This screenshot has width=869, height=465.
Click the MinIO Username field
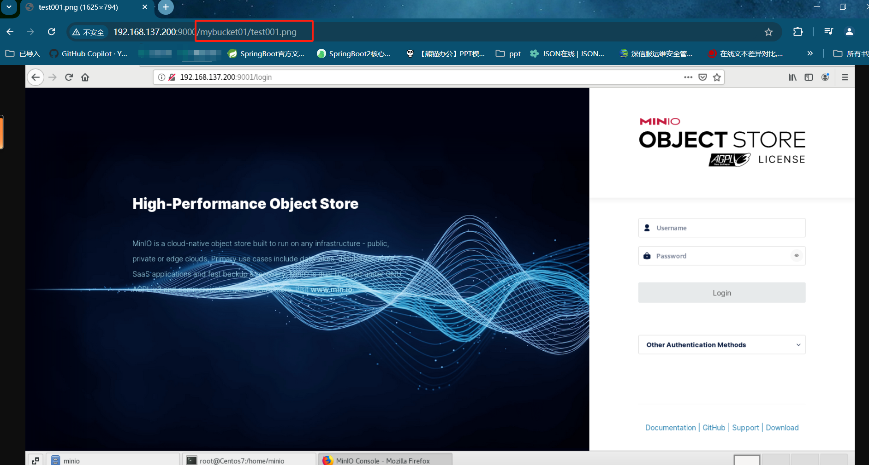(x=722, y=228)
